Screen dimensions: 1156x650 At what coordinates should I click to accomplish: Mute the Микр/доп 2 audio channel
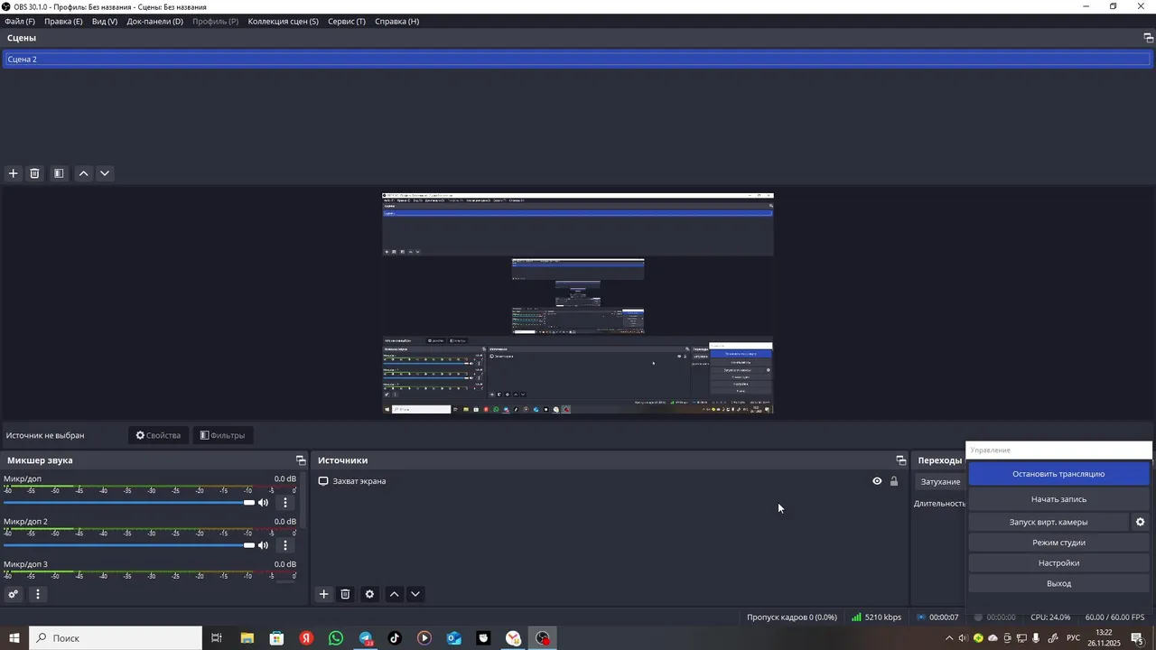263,545
